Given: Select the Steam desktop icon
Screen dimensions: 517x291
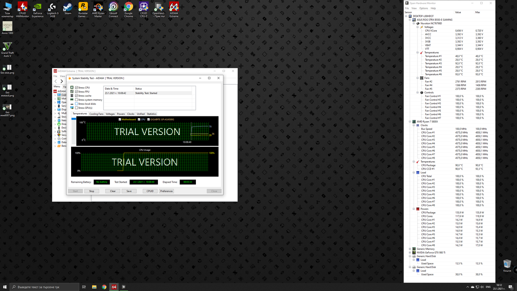Looking at the screenshot, I should (68, 8).
